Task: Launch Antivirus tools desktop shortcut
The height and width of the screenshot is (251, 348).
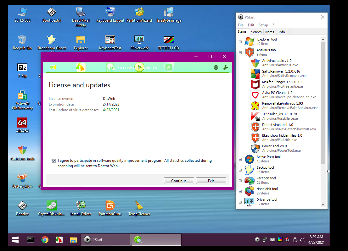Action: 22,153
